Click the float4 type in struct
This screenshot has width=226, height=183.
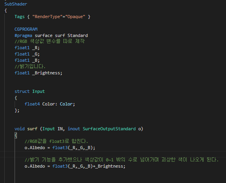pos(32,104)
